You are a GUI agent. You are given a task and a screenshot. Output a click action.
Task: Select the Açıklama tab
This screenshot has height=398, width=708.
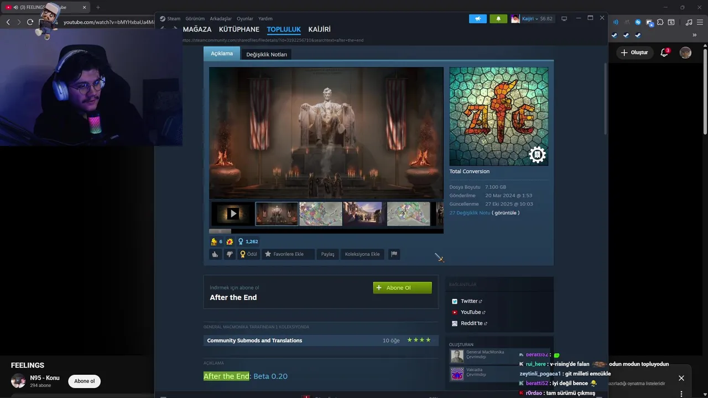coord(222,54)
